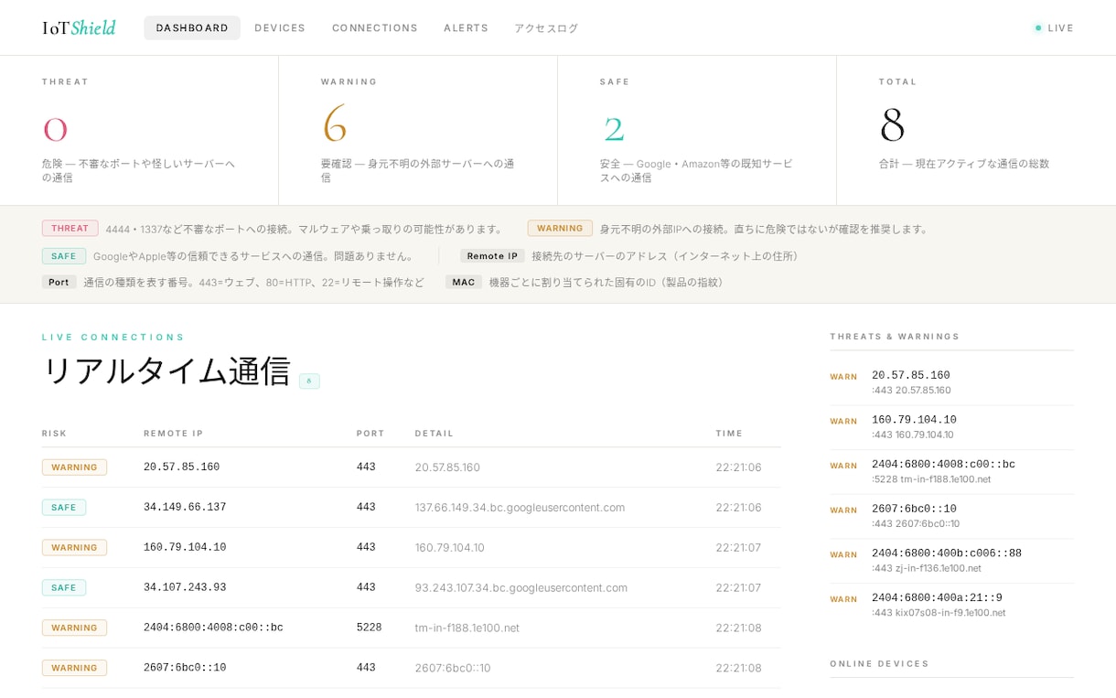Select the row for 34.107.243.93

[411, 588]
